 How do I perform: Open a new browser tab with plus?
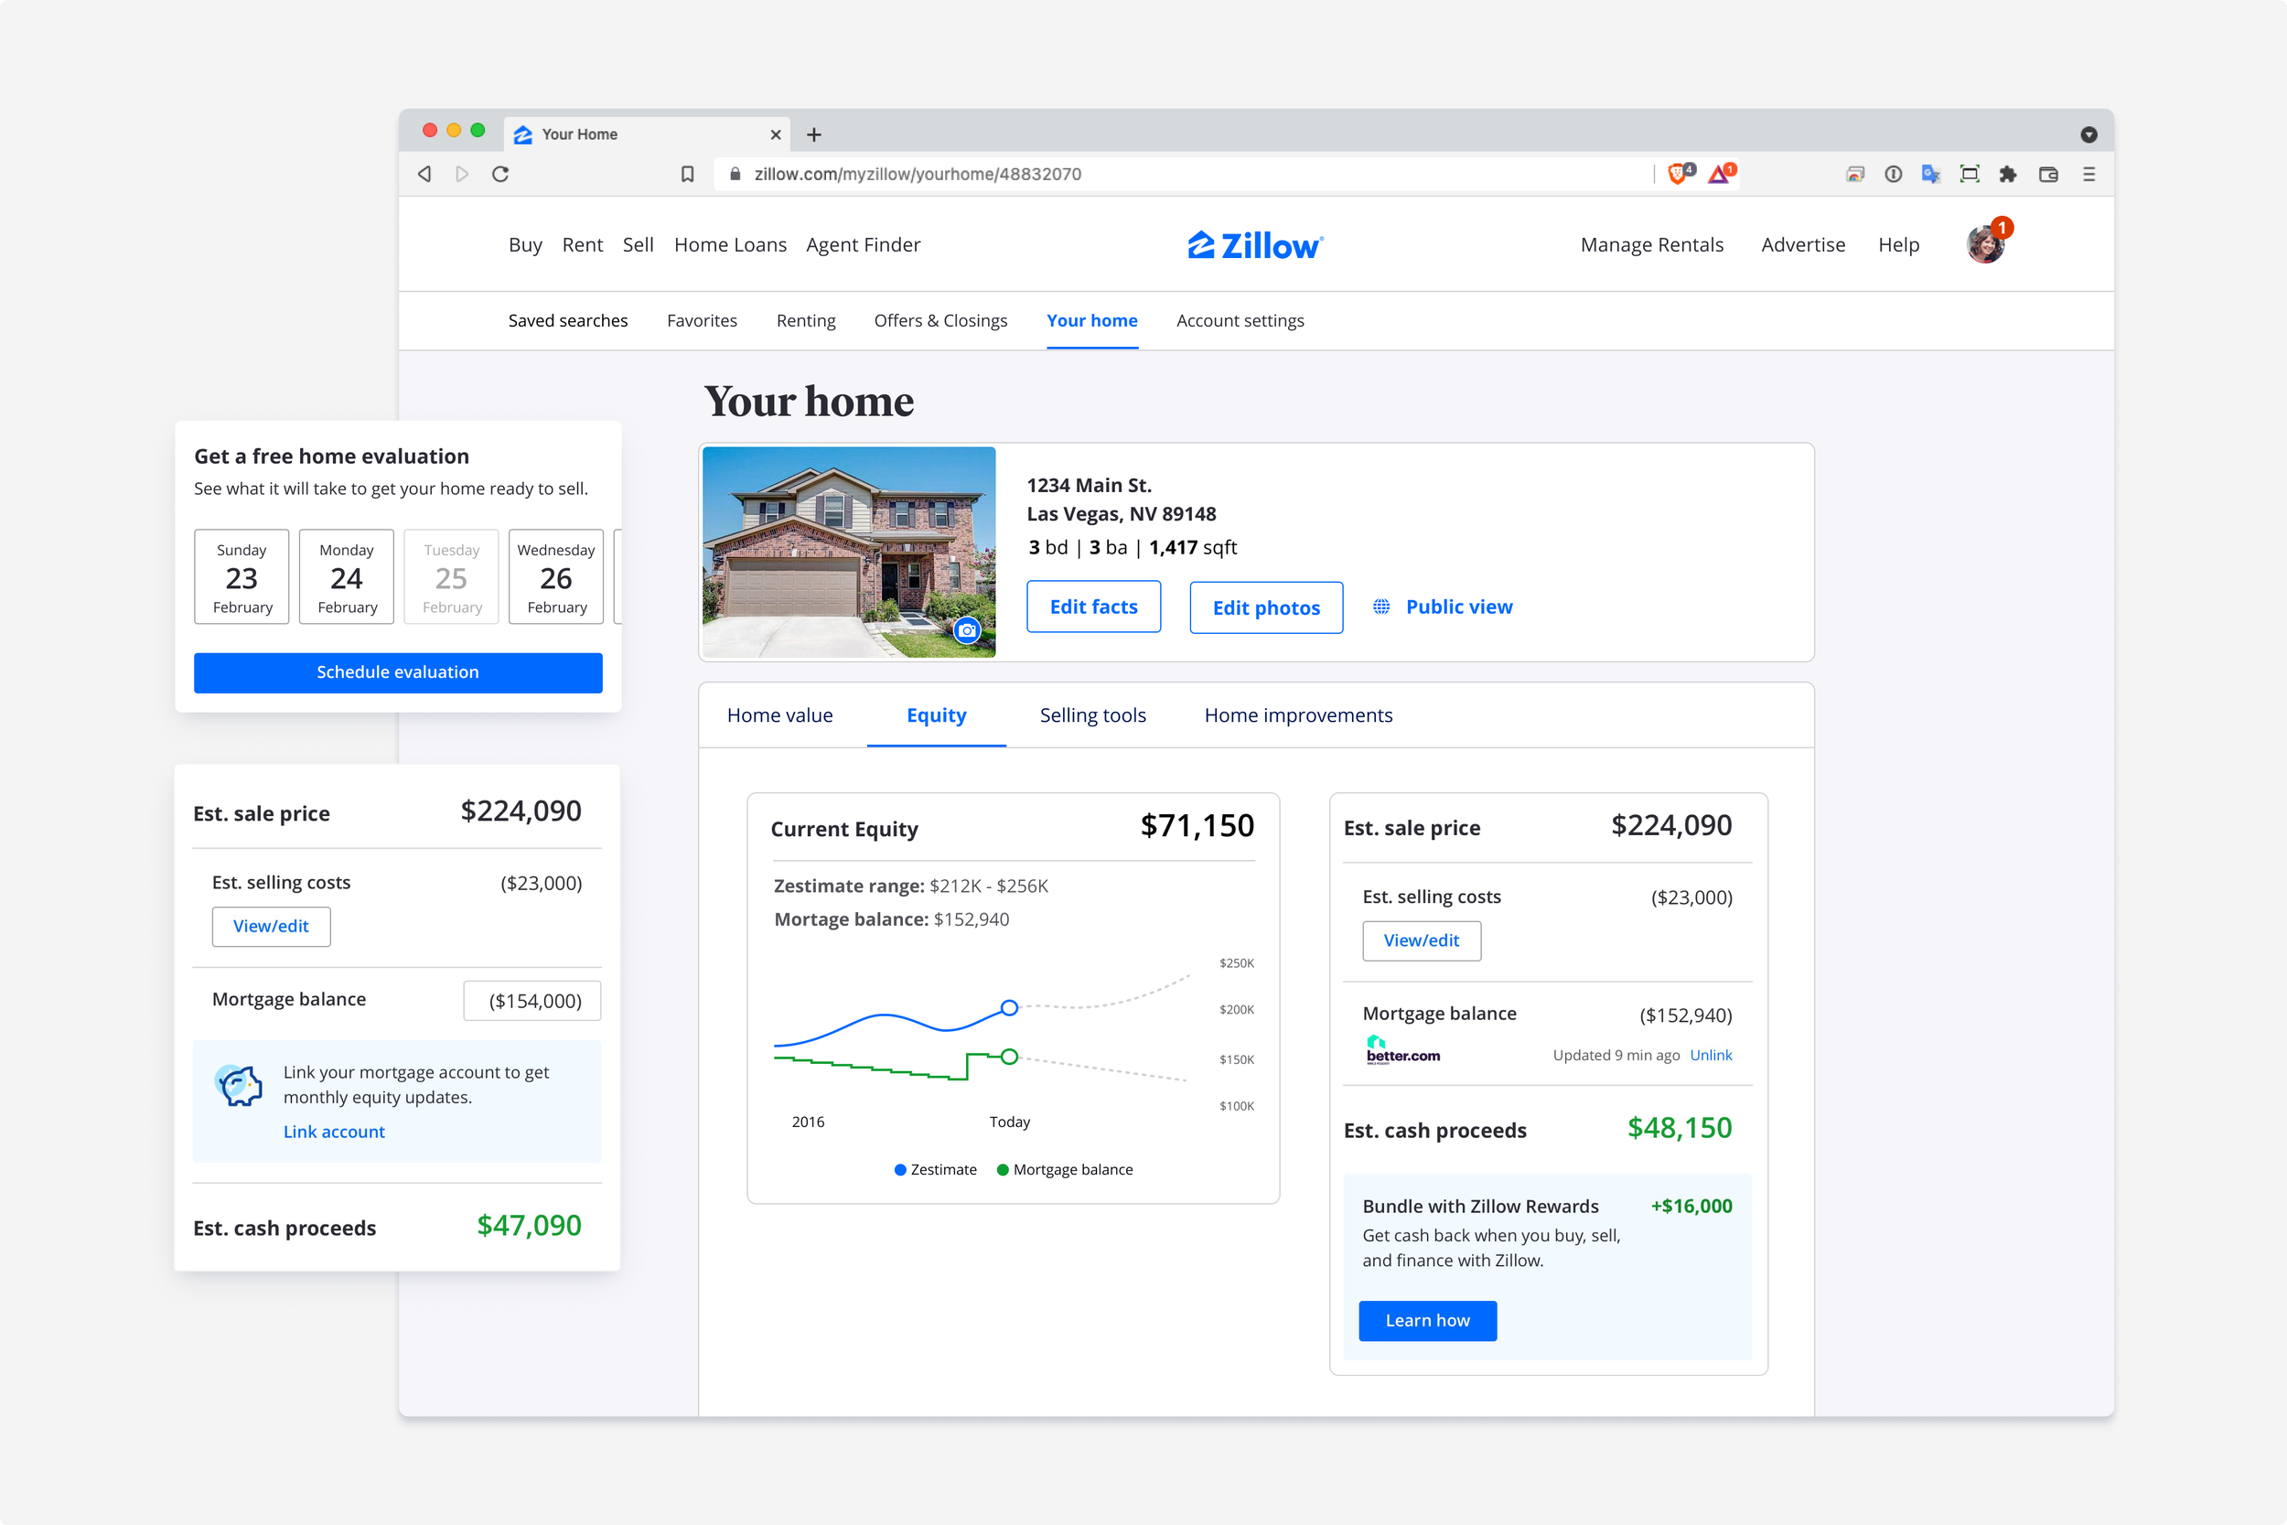point(814,134)
